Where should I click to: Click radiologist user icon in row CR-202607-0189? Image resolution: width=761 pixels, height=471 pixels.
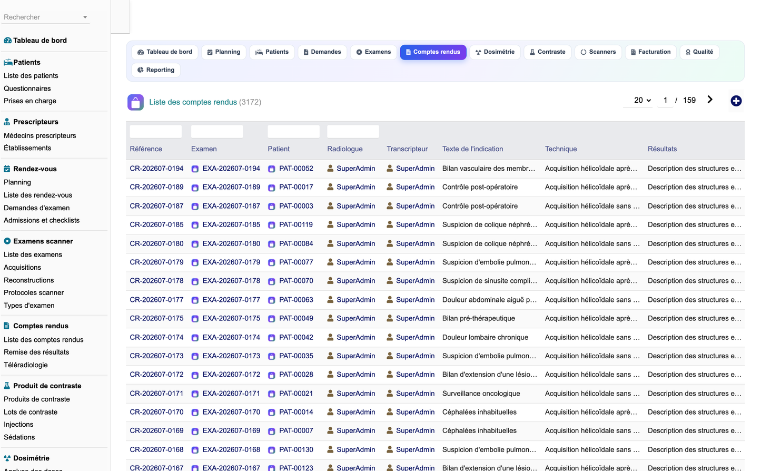coord(330,187)
